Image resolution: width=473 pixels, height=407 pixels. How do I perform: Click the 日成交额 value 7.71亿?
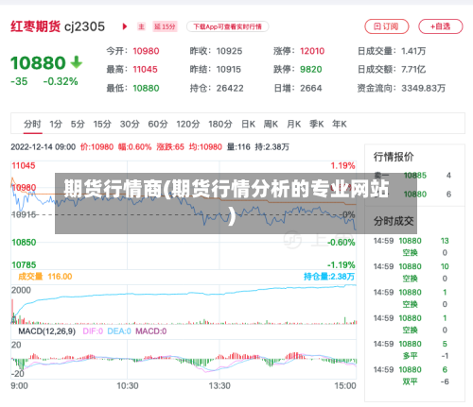coord(413,69)
